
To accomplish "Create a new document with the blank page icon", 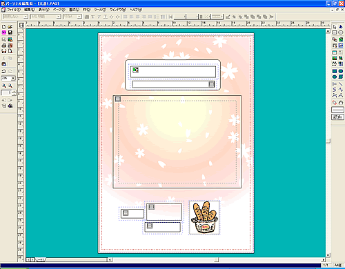I will (x=4, y=27).
